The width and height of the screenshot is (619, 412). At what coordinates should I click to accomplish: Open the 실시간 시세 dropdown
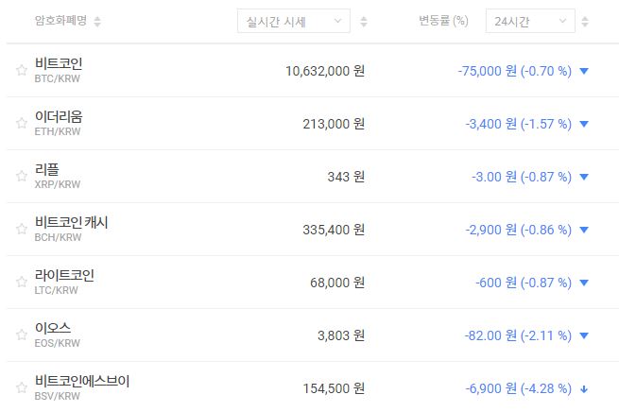[x=292, y=21]
